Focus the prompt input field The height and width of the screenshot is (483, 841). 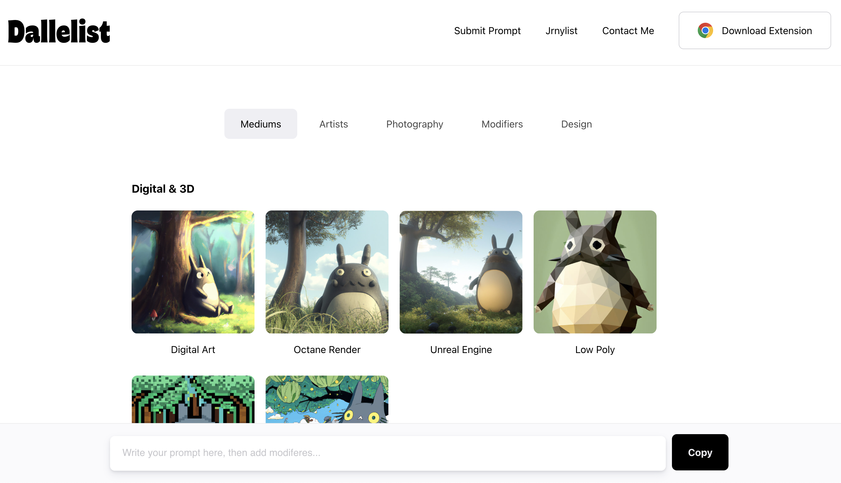pos(388,453)
